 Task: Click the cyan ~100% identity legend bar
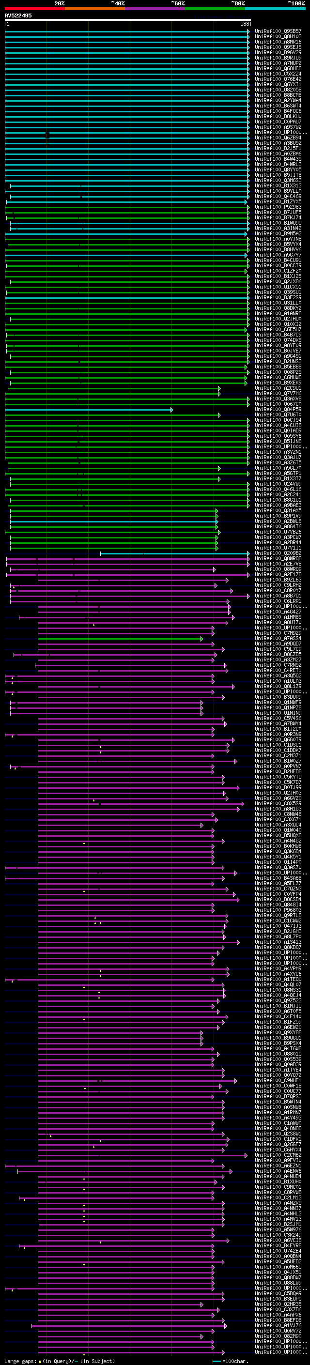[x=276, y=9]
